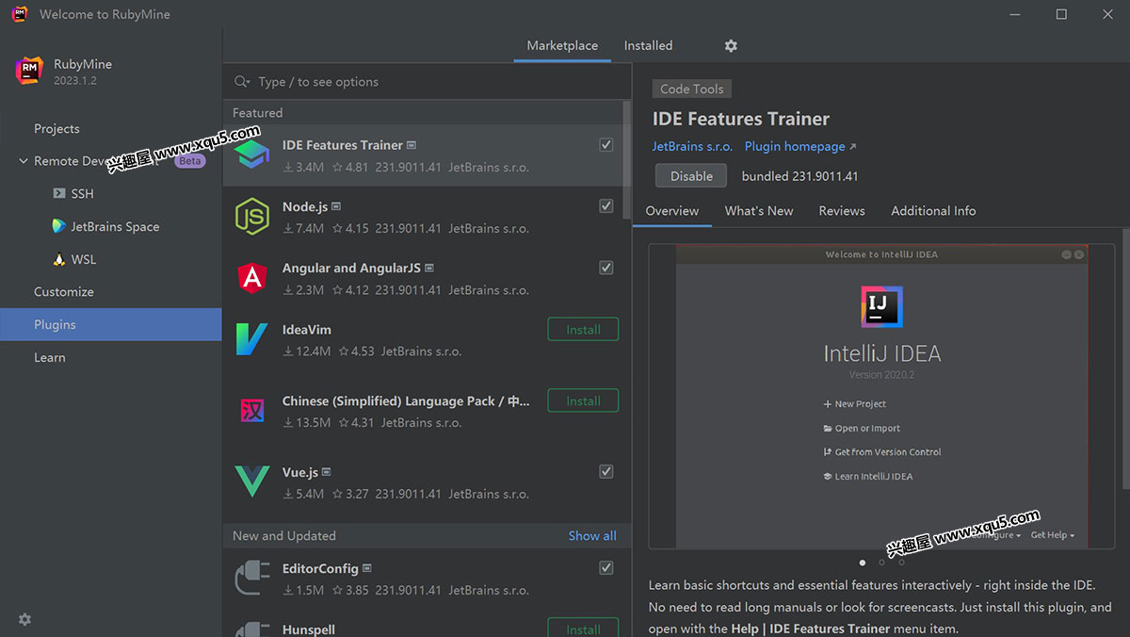The height and width of the screenshot is (637, 1130).
Task: Click the Beta badge beside Remote Development
Action: [190, 161]
